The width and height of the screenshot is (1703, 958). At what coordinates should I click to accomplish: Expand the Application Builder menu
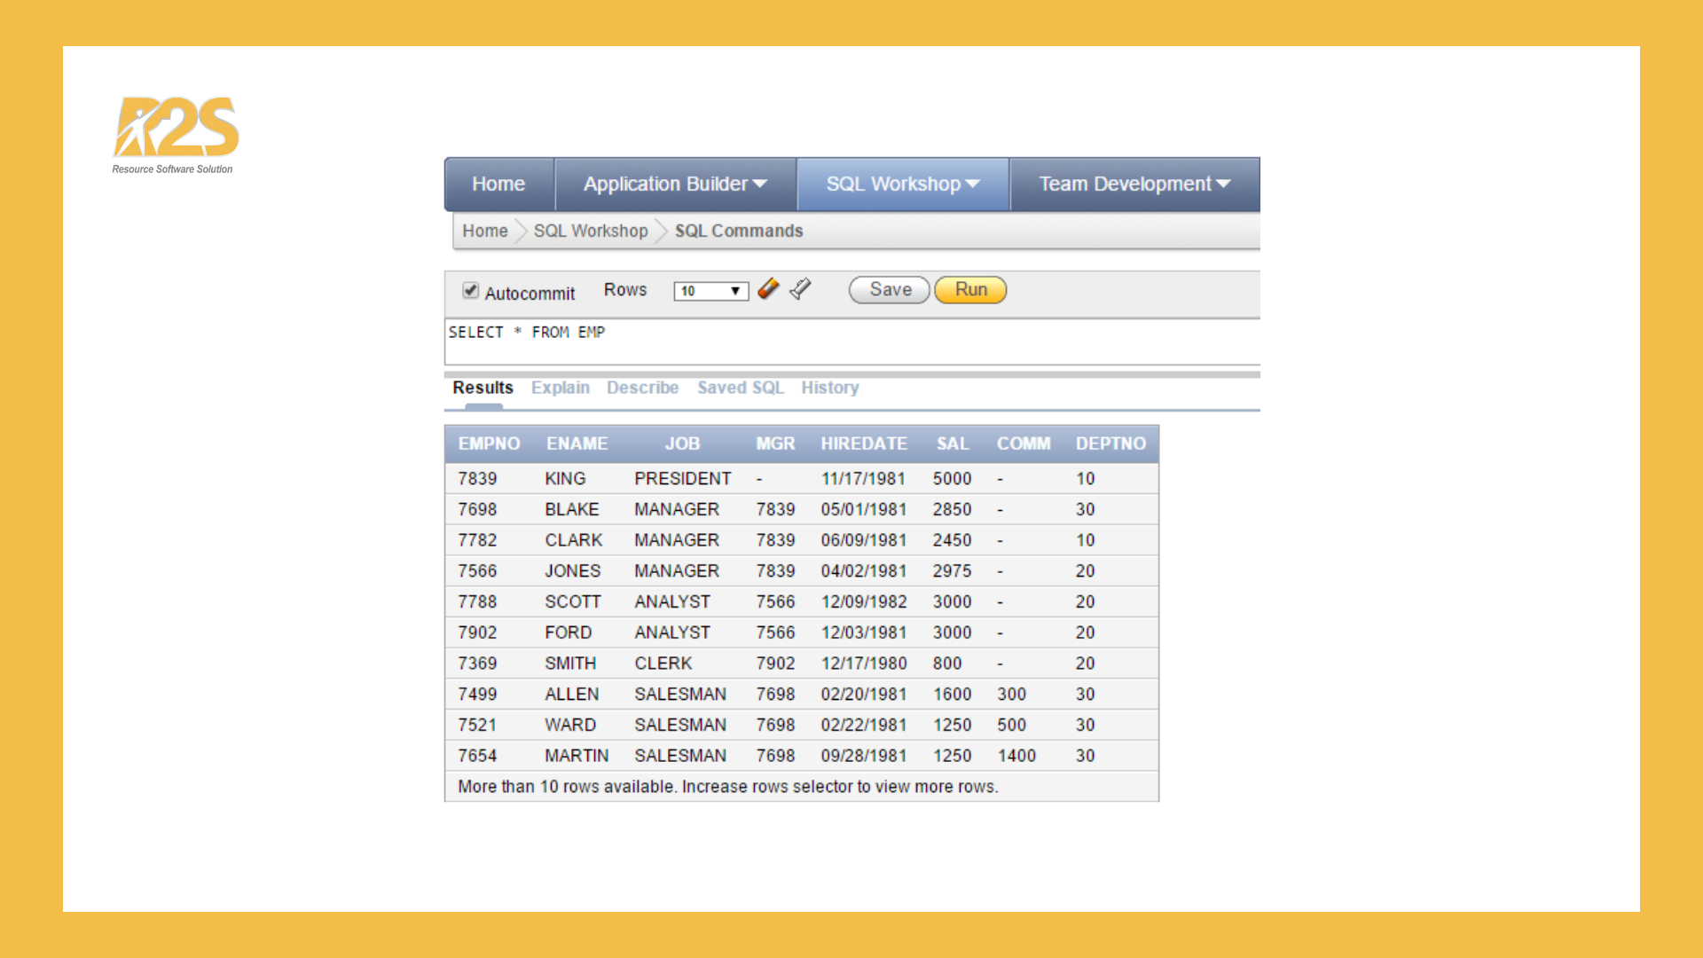coord(675,184)
